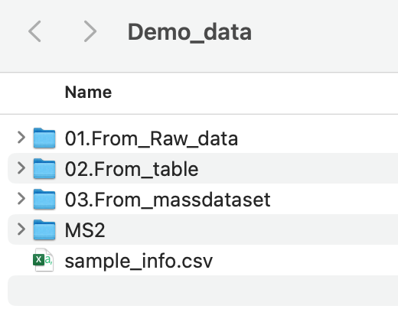The width and height of the screenshot is (398, 309).
Task: Select the 03.From_massdataset folder icon
Action: 44,199
